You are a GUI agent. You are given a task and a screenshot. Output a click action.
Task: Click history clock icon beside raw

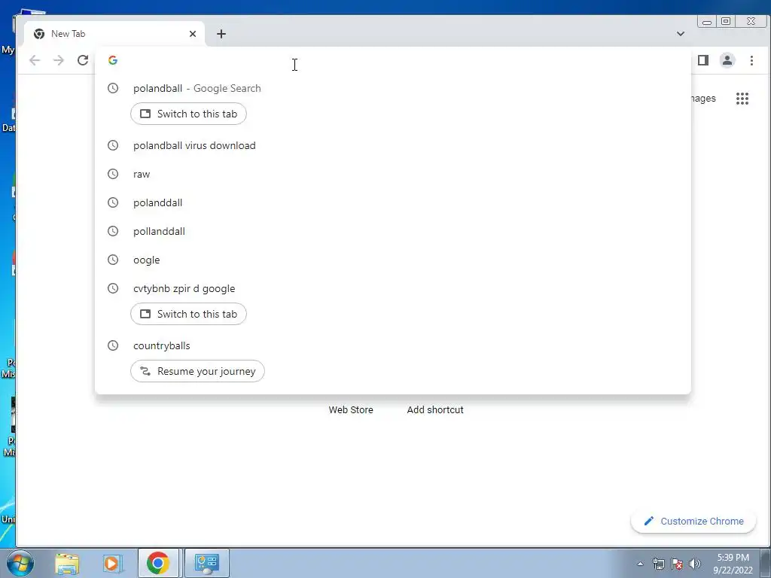coord(113,174)
